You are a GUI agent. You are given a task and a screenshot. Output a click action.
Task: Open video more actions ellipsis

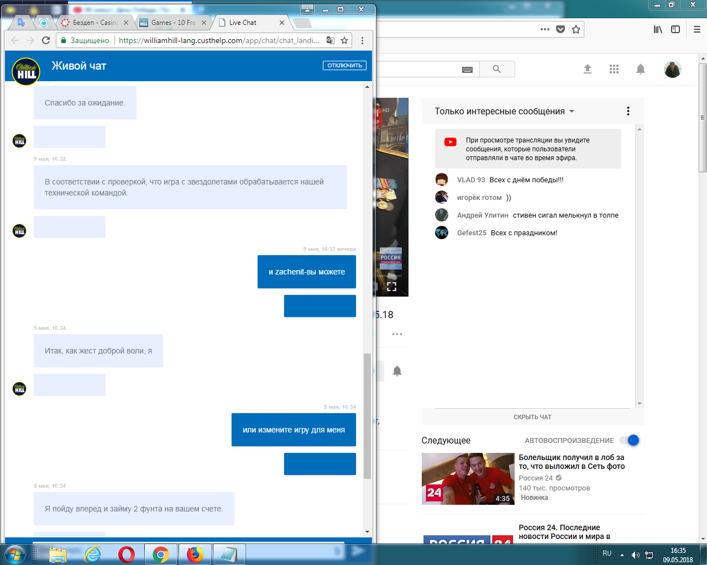(x=397, y=334)
